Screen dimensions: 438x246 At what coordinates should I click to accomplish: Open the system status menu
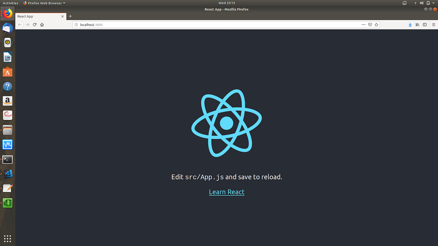[x=427, y=3]
